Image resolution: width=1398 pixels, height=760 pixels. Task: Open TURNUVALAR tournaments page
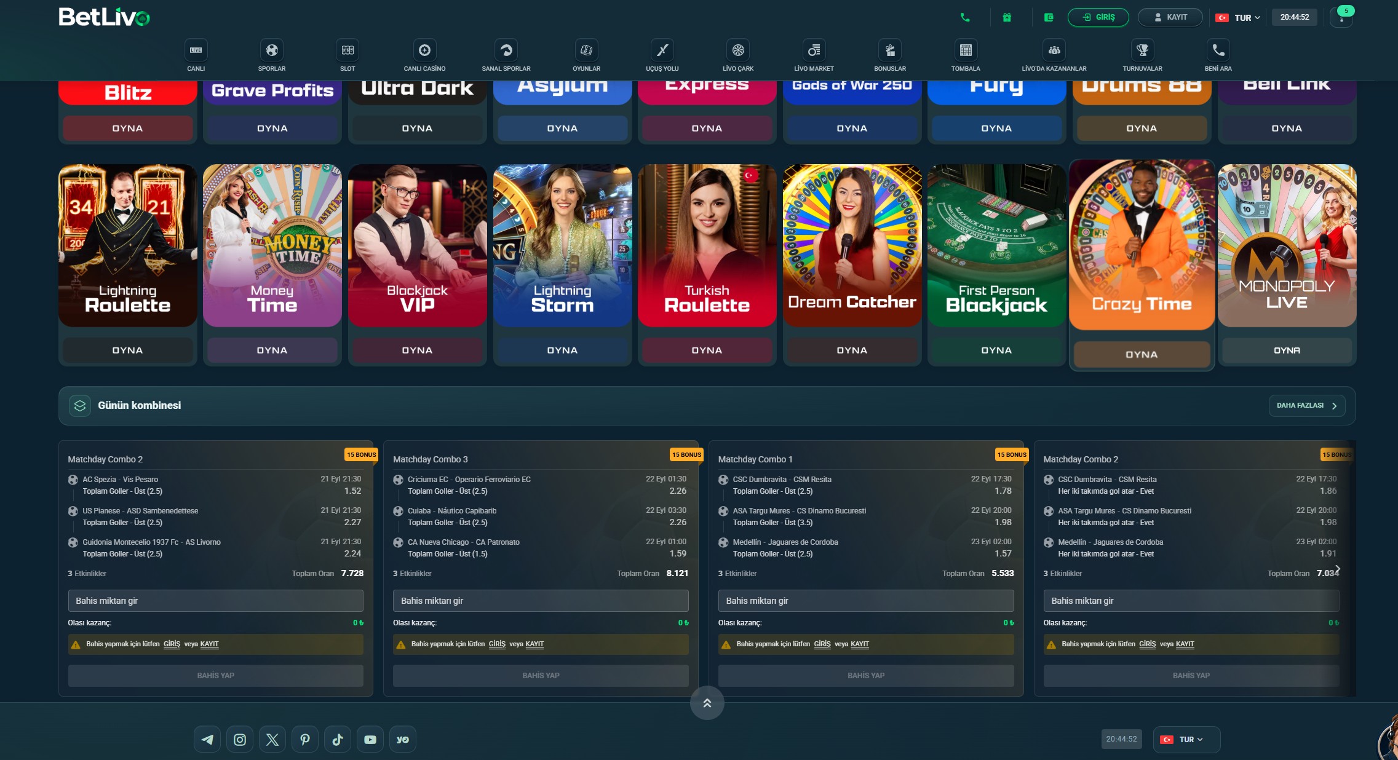[1142, 56]
